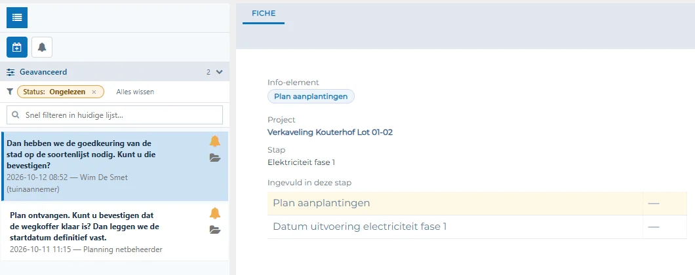
Task: Open project Verkaveling Kouterhof Lot 01-02
Action: [330, 132]
